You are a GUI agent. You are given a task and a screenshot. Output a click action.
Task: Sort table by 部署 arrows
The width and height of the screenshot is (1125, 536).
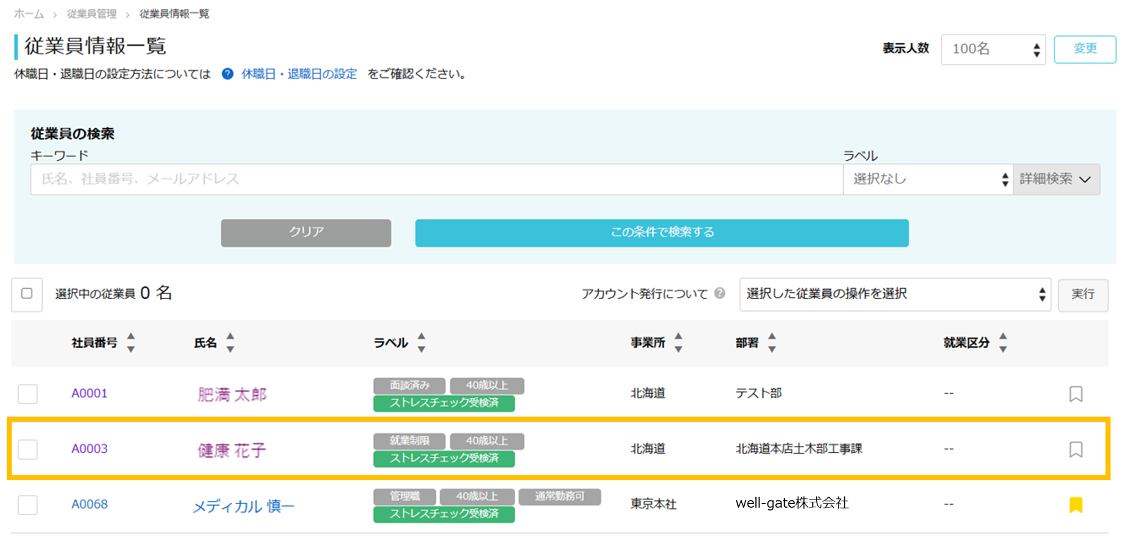tap(772, 343)
